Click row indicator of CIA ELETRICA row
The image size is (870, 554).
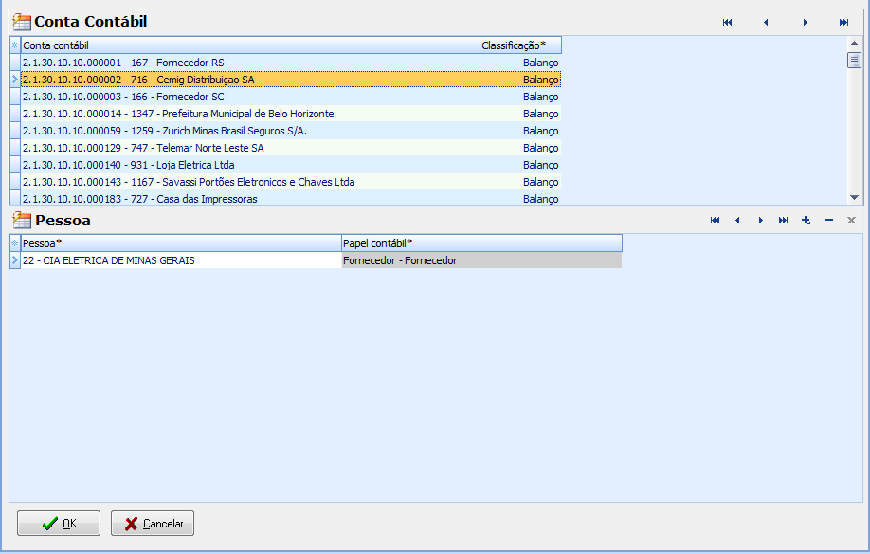pyautogui.click(x=15, y=260)
